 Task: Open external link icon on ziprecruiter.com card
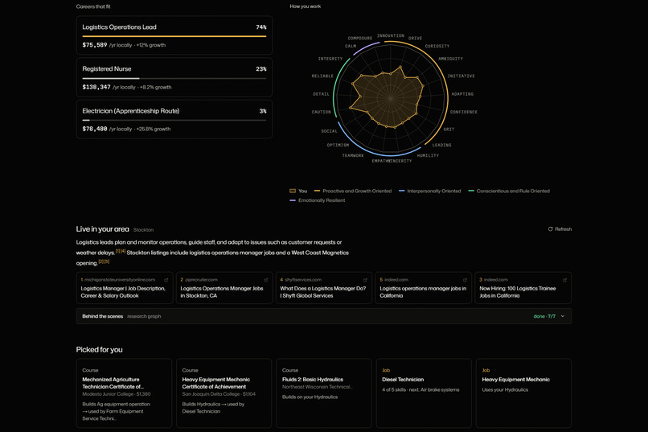pos(266,280)
